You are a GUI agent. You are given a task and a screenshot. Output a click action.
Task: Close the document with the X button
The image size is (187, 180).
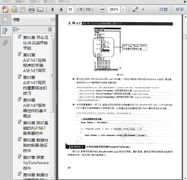point(185,2)
